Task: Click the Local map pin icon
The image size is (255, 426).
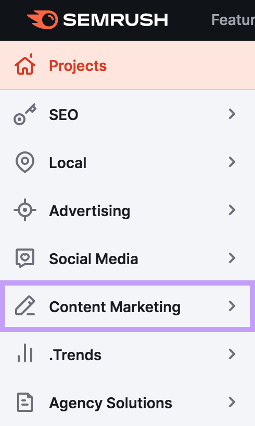Action: (25, 162)
